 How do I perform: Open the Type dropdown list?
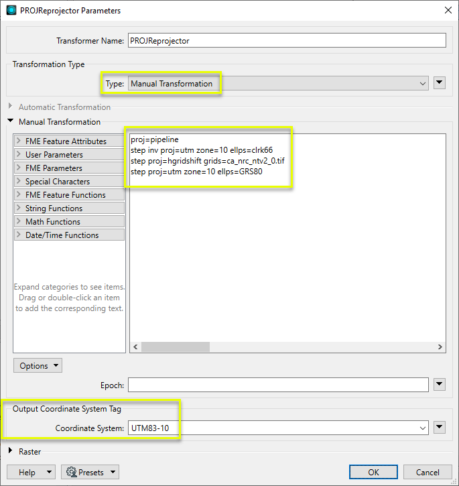(x=277, y=84)
